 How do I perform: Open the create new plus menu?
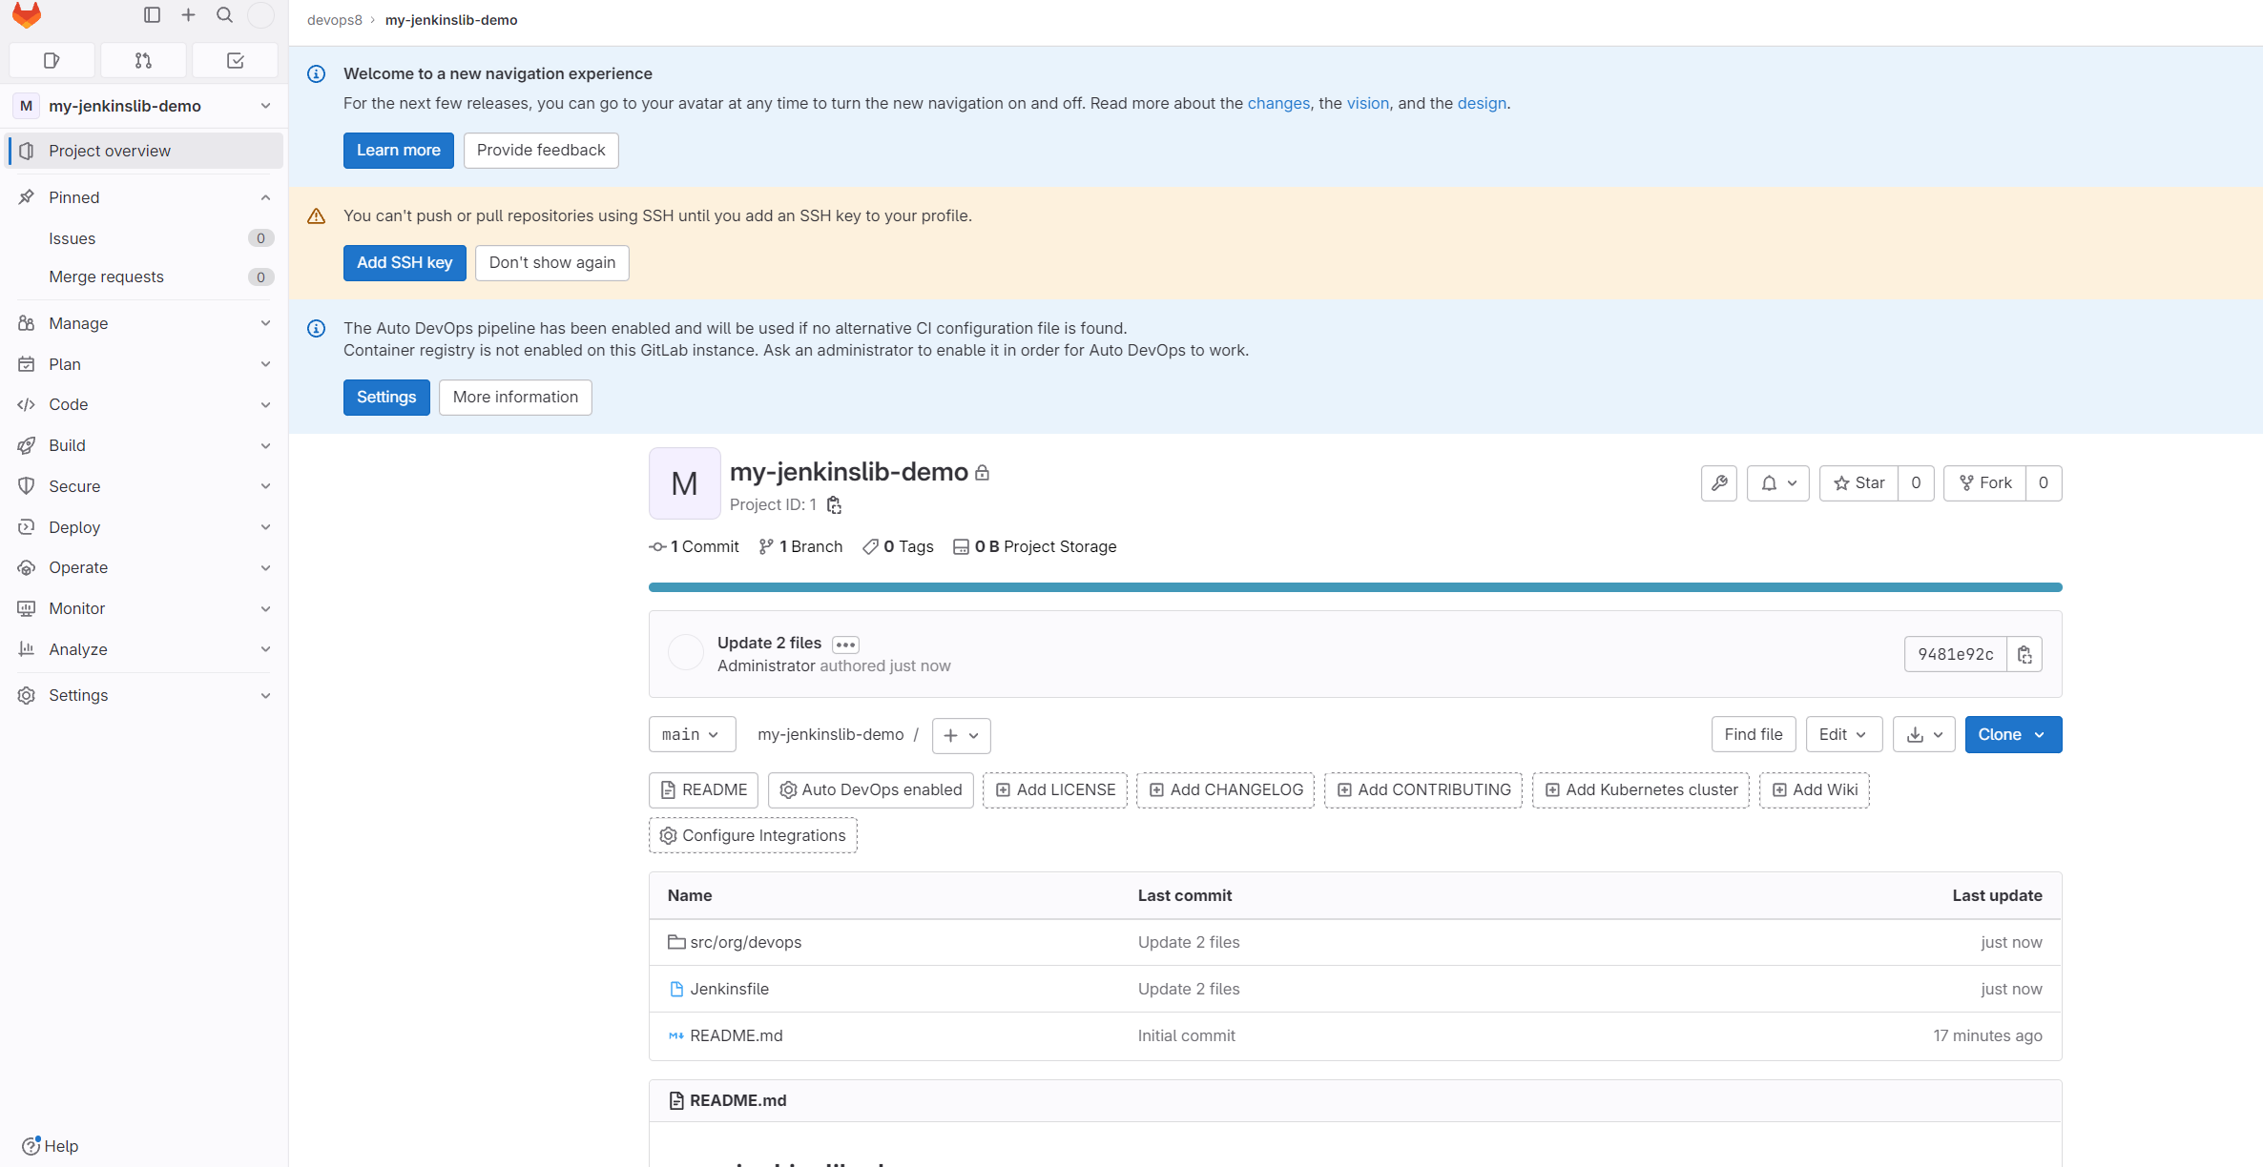[x=188, y=15]
